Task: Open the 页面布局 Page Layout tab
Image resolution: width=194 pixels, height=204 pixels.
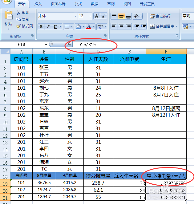Action: [x=58, y=4]
